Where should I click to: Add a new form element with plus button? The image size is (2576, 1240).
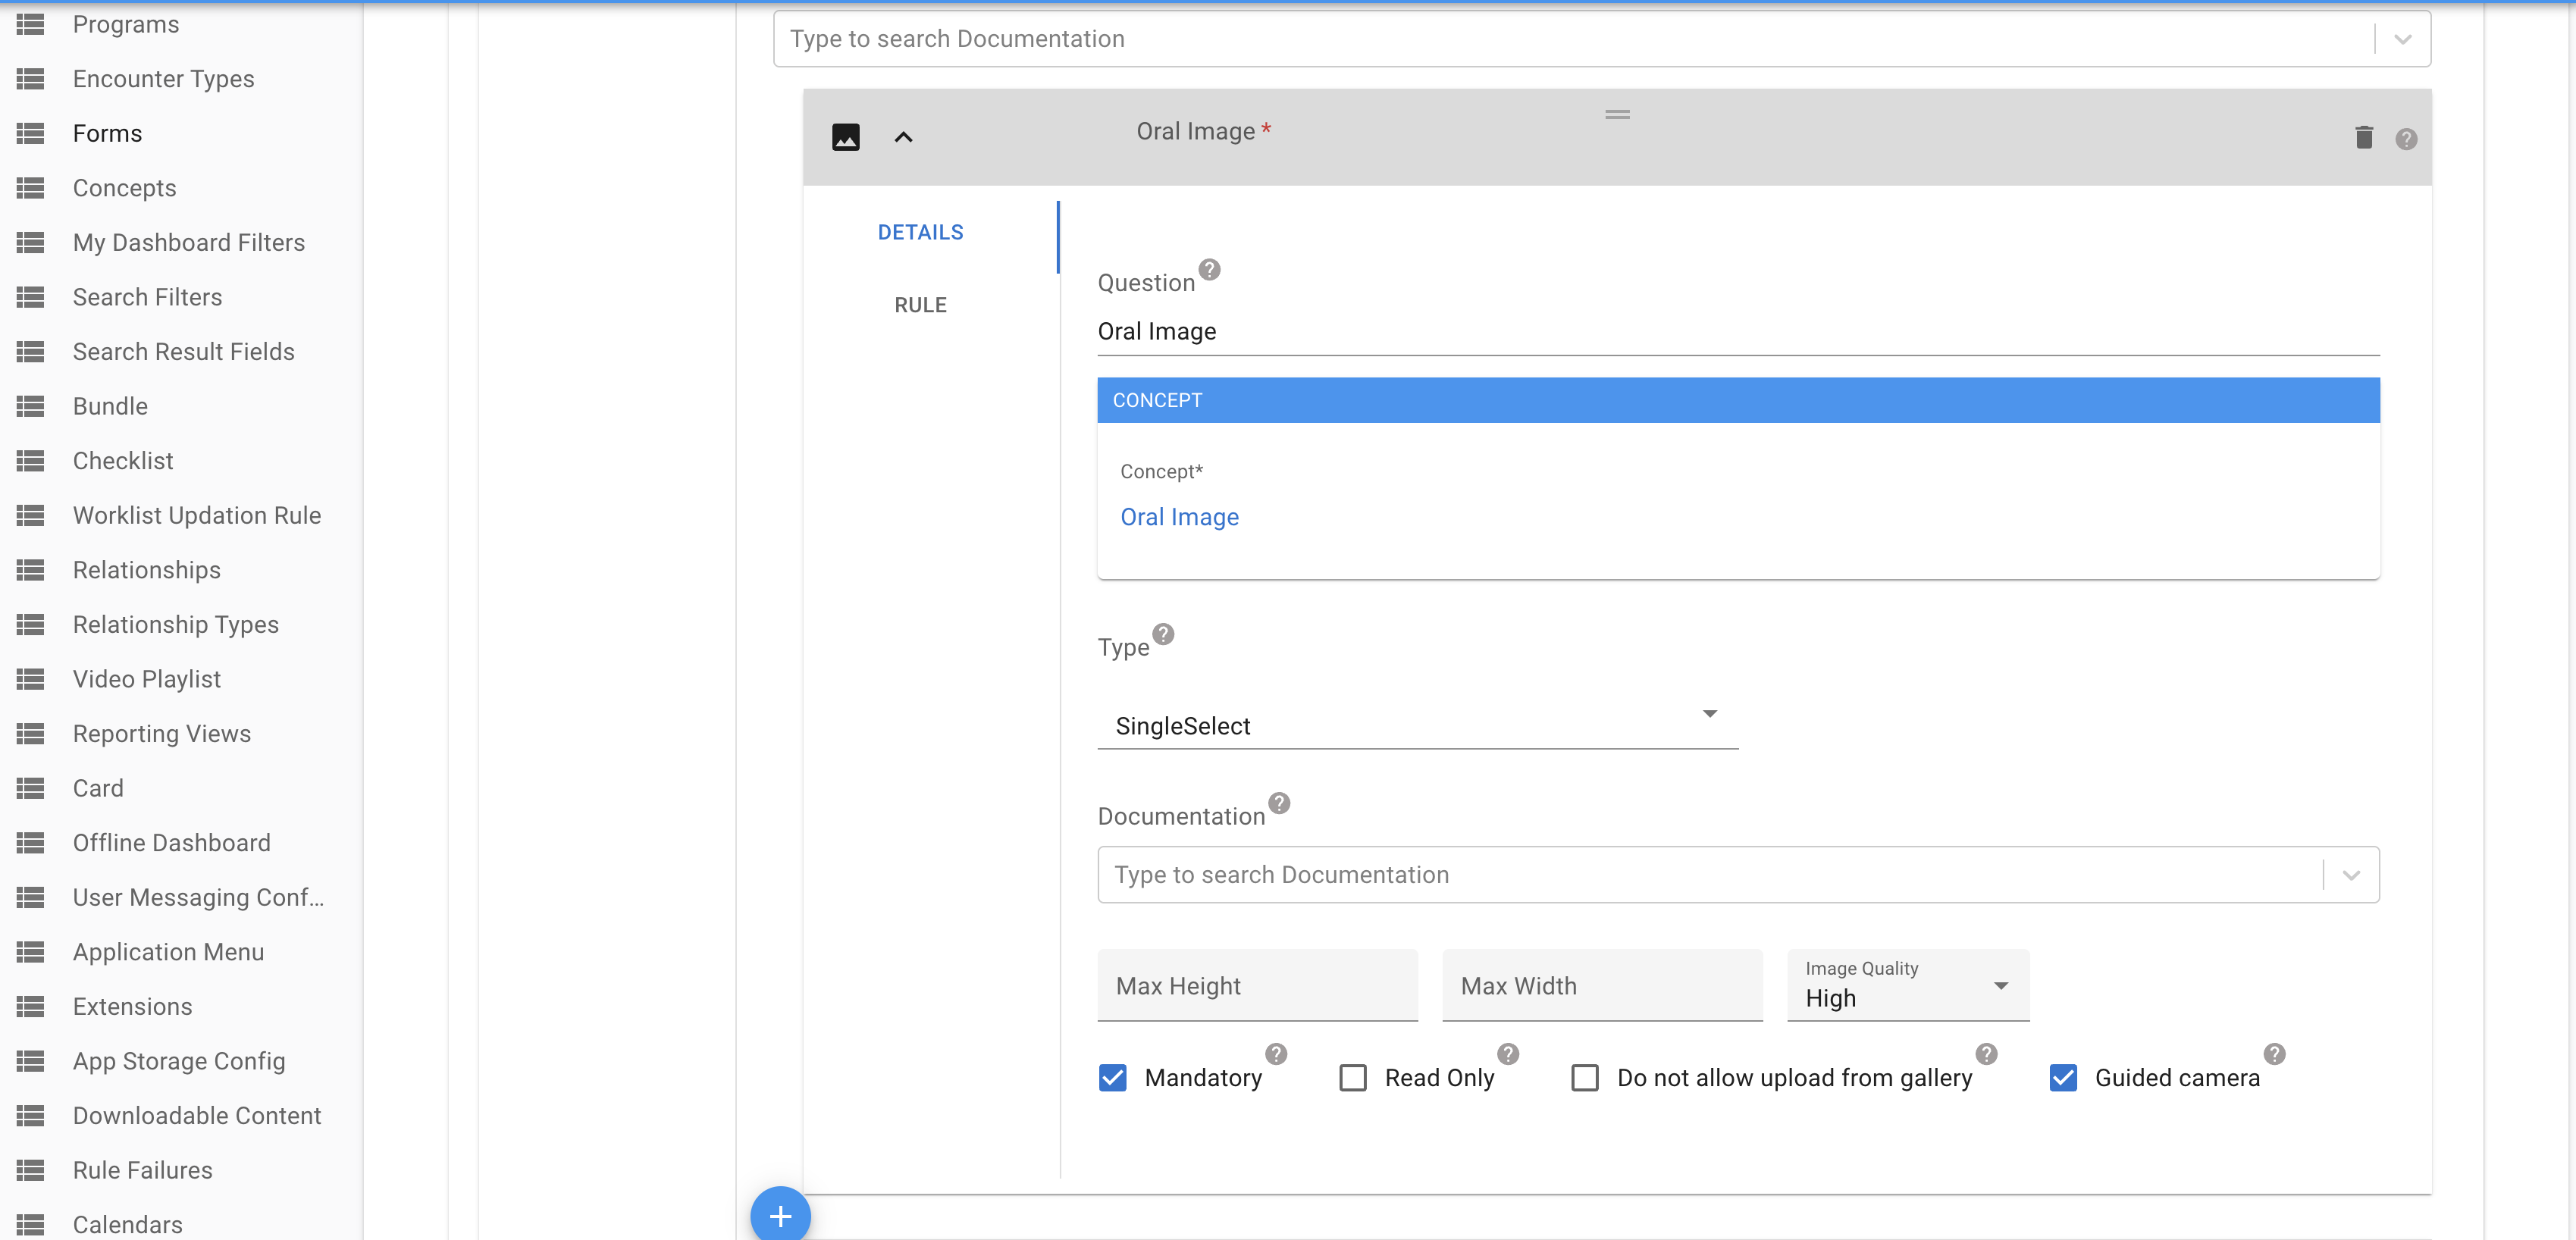(x=780, y=1215)
